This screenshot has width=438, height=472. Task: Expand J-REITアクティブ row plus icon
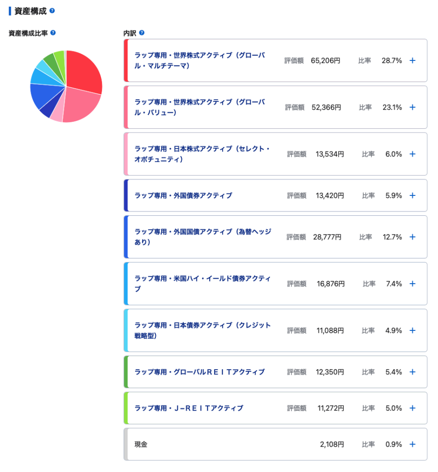point(412,408)
